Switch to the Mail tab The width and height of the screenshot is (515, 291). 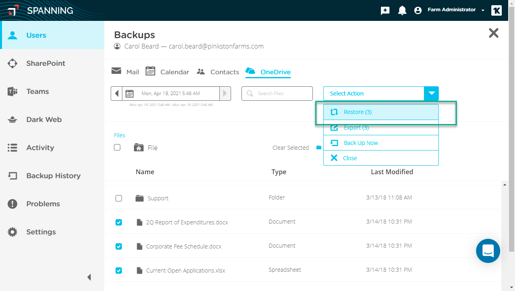point(125,71)
